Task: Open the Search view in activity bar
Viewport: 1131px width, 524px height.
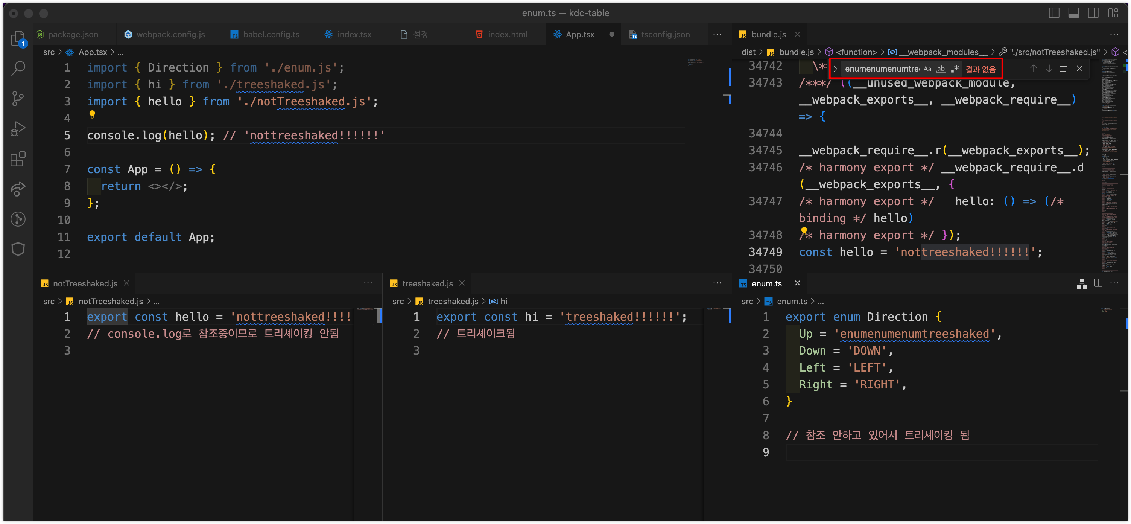Action: pos(18,68)
